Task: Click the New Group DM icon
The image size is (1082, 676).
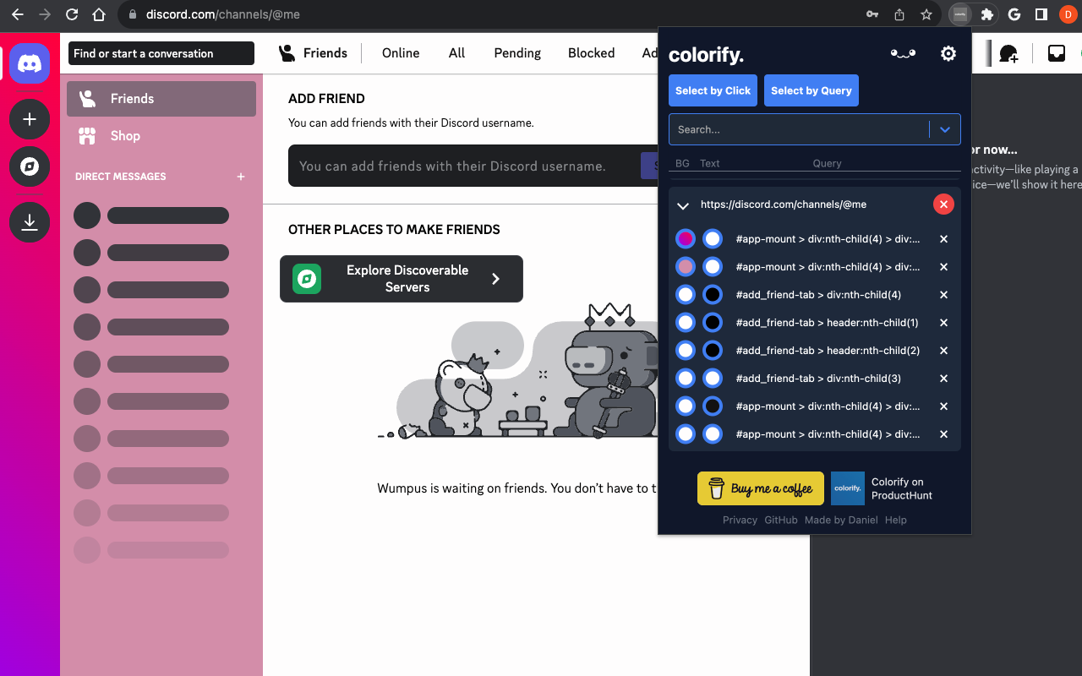Action: [x=1008, y=54]
